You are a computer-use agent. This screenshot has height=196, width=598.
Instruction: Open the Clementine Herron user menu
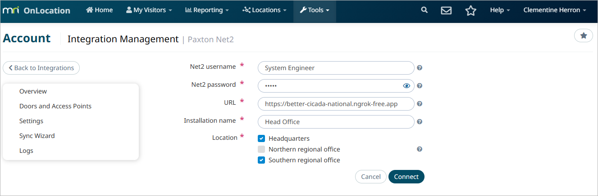(x=555, y=10)
